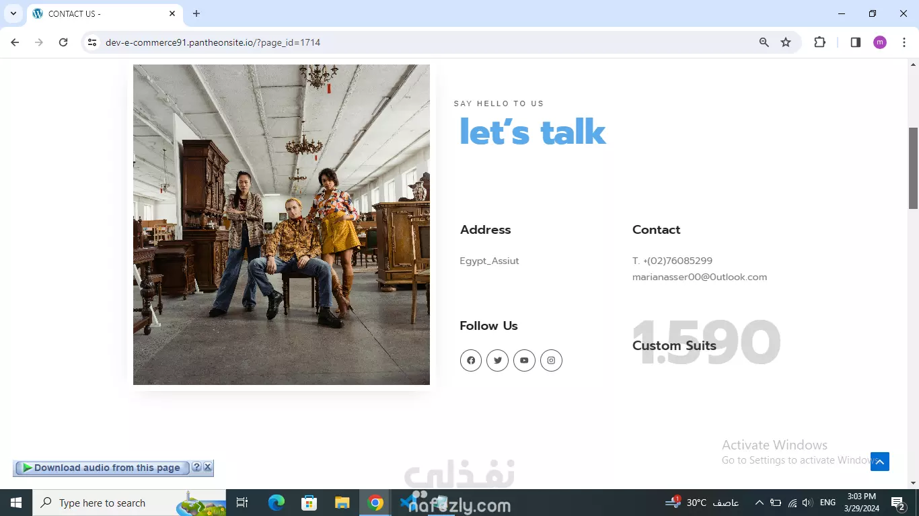Open the Facebook social icon
Viewport: 919px width, 516px height.
tap(471, 360)
